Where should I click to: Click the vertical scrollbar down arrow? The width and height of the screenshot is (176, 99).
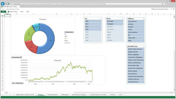pyautogui.click(x=174, y=90)
